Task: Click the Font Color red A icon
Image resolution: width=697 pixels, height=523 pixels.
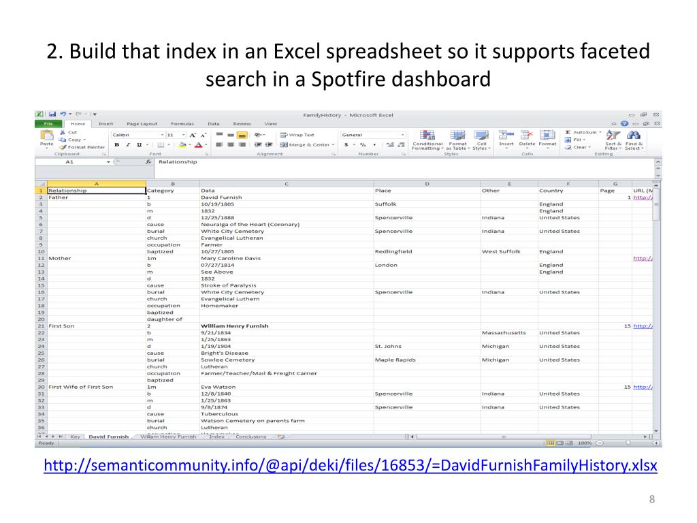Action: (199, 144)
